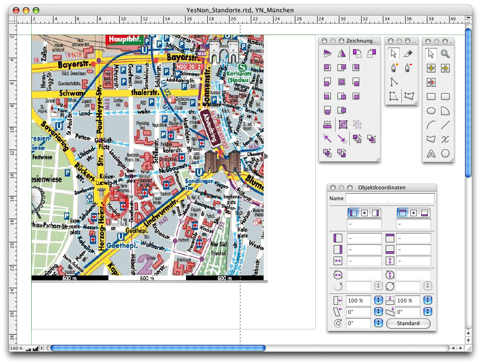This screenshot has width=487, height=363.
Task: Set horizontal reference point to right edge
Action: [375, 213]
